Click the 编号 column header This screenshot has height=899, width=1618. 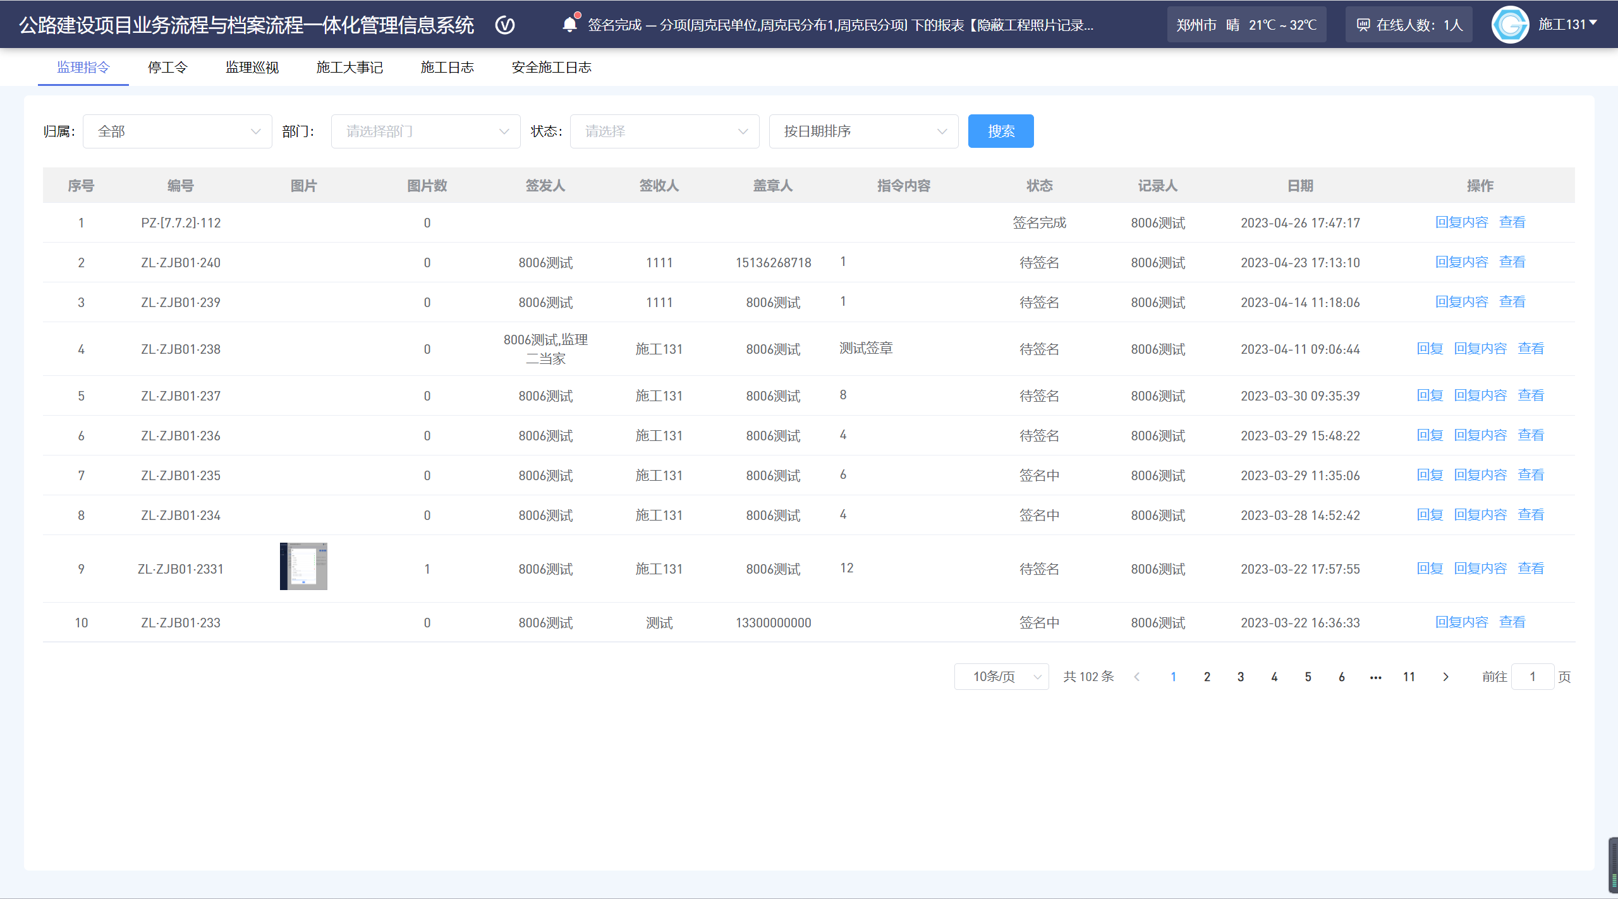181,186
